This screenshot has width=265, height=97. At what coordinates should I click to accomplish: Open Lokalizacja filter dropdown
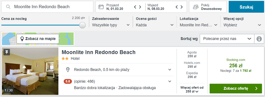click(198, 25)
